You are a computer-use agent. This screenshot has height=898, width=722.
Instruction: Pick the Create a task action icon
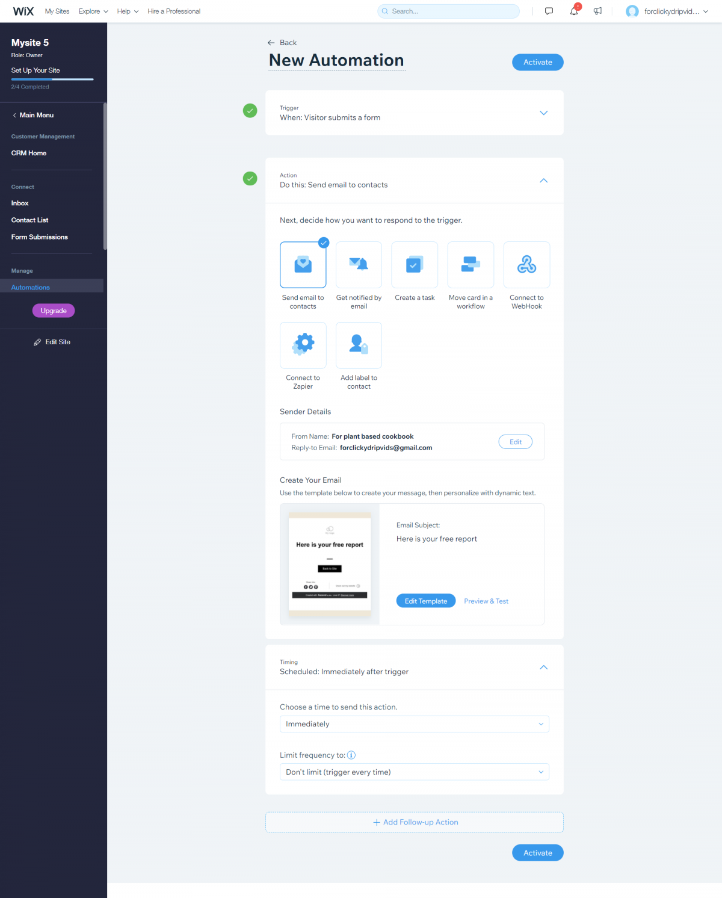415,264
